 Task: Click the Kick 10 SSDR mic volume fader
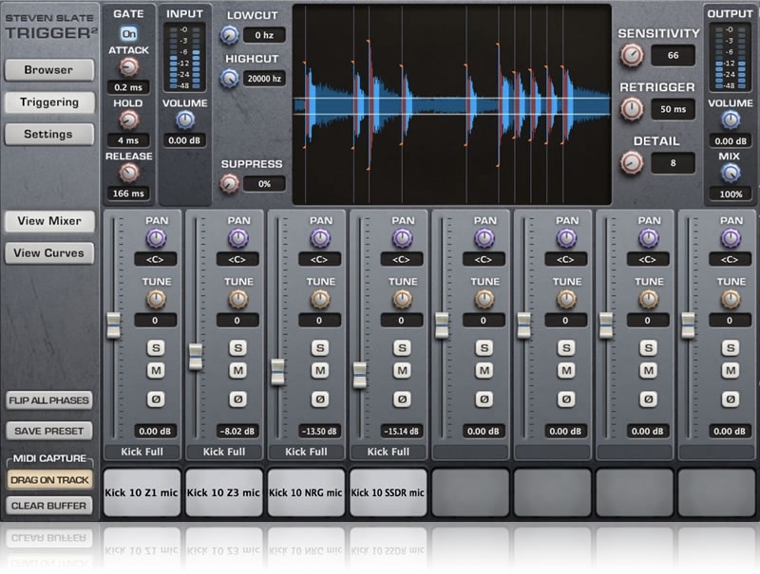click(359, 374)
